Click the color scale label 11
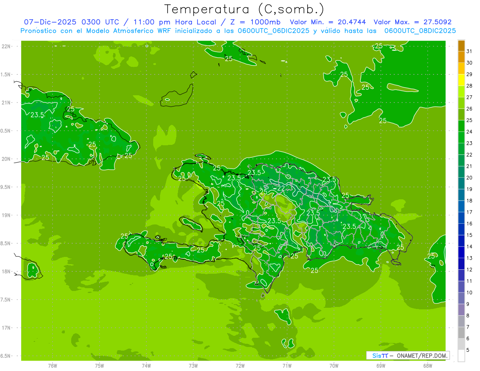Screen dimensions: 480x371 pos(470,281)
